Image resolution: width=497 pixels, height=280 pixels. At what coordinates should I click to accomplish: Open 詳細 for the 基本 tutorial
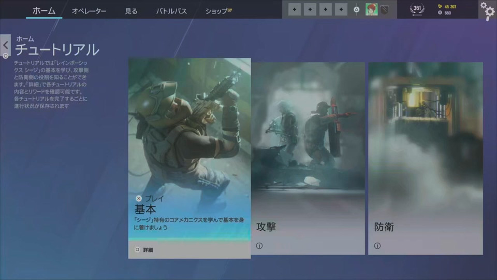tap(148, 250)
